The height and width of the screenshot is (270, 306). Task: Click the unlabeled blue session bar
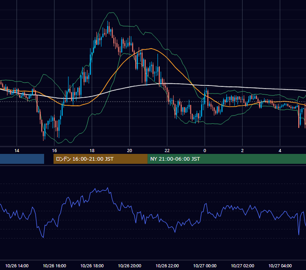coord(22,159)
